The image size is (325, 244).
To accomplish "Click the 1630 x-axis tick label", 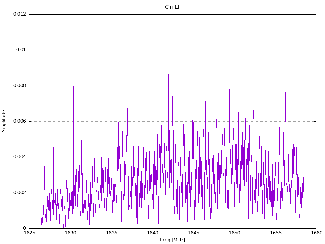I will (70, 233).
